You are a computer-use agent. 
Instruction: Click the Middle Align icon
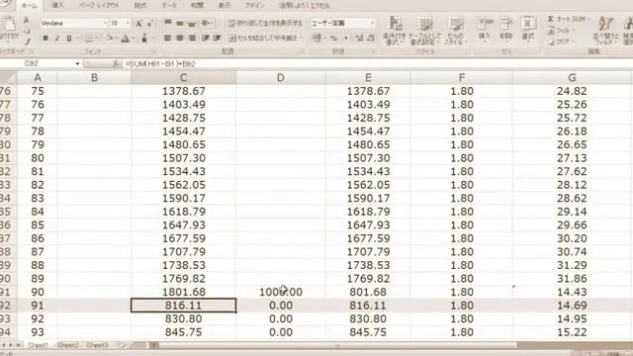pos(180,23)
